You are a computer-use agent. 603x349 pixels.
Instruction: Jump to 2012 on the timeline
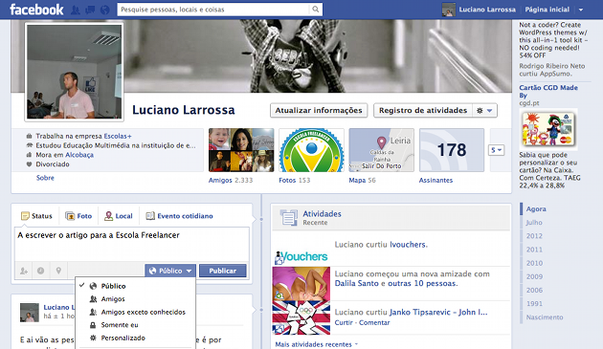[x=534, y=236]
